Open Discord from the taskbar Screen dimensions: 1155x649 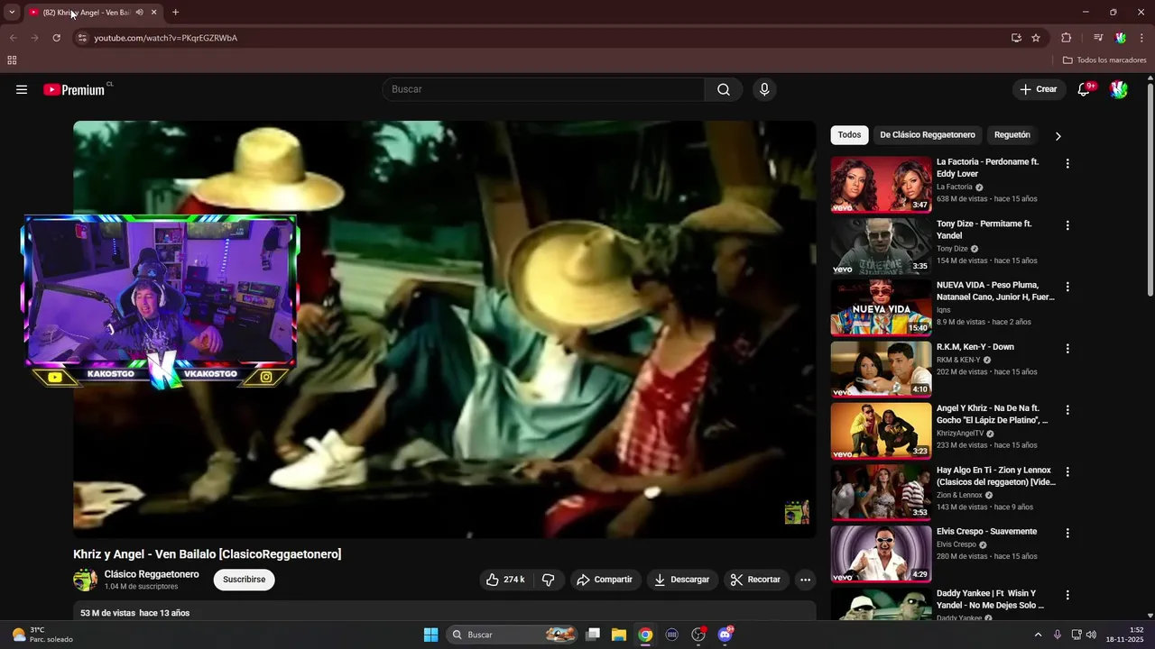(725, 635)
